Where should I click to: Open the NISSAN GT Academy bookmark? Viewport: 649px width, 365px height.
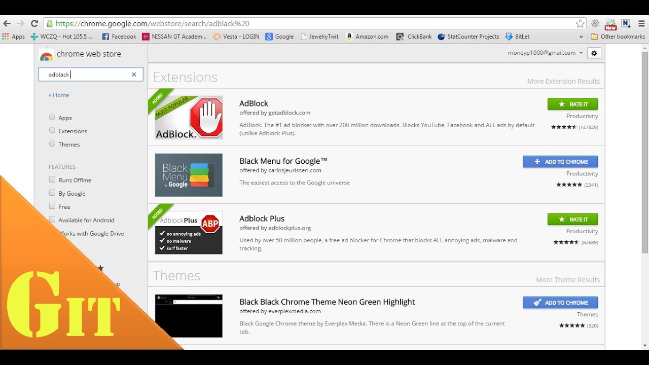175,36
